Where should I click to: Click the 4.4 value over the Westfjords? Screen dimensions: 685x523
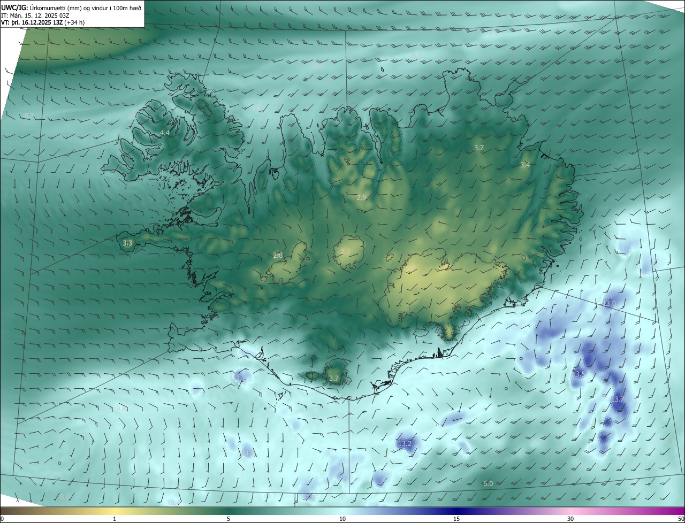click(165, 133)
